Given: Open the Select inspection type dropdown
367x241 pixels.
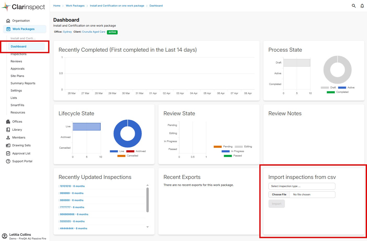Looking at the screenshot, I should (302, 186).
